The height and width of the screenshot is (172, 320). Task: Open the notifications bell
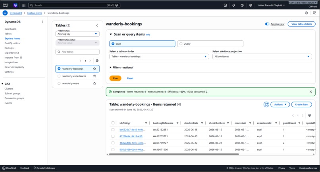pos(233,5)
